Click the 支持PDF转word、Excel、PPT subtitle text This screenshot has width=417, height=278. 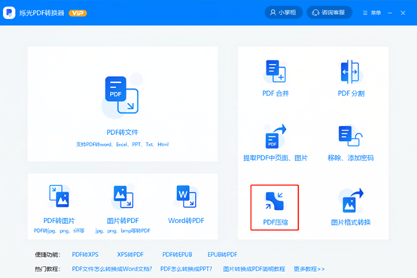[x=123, y=145]
